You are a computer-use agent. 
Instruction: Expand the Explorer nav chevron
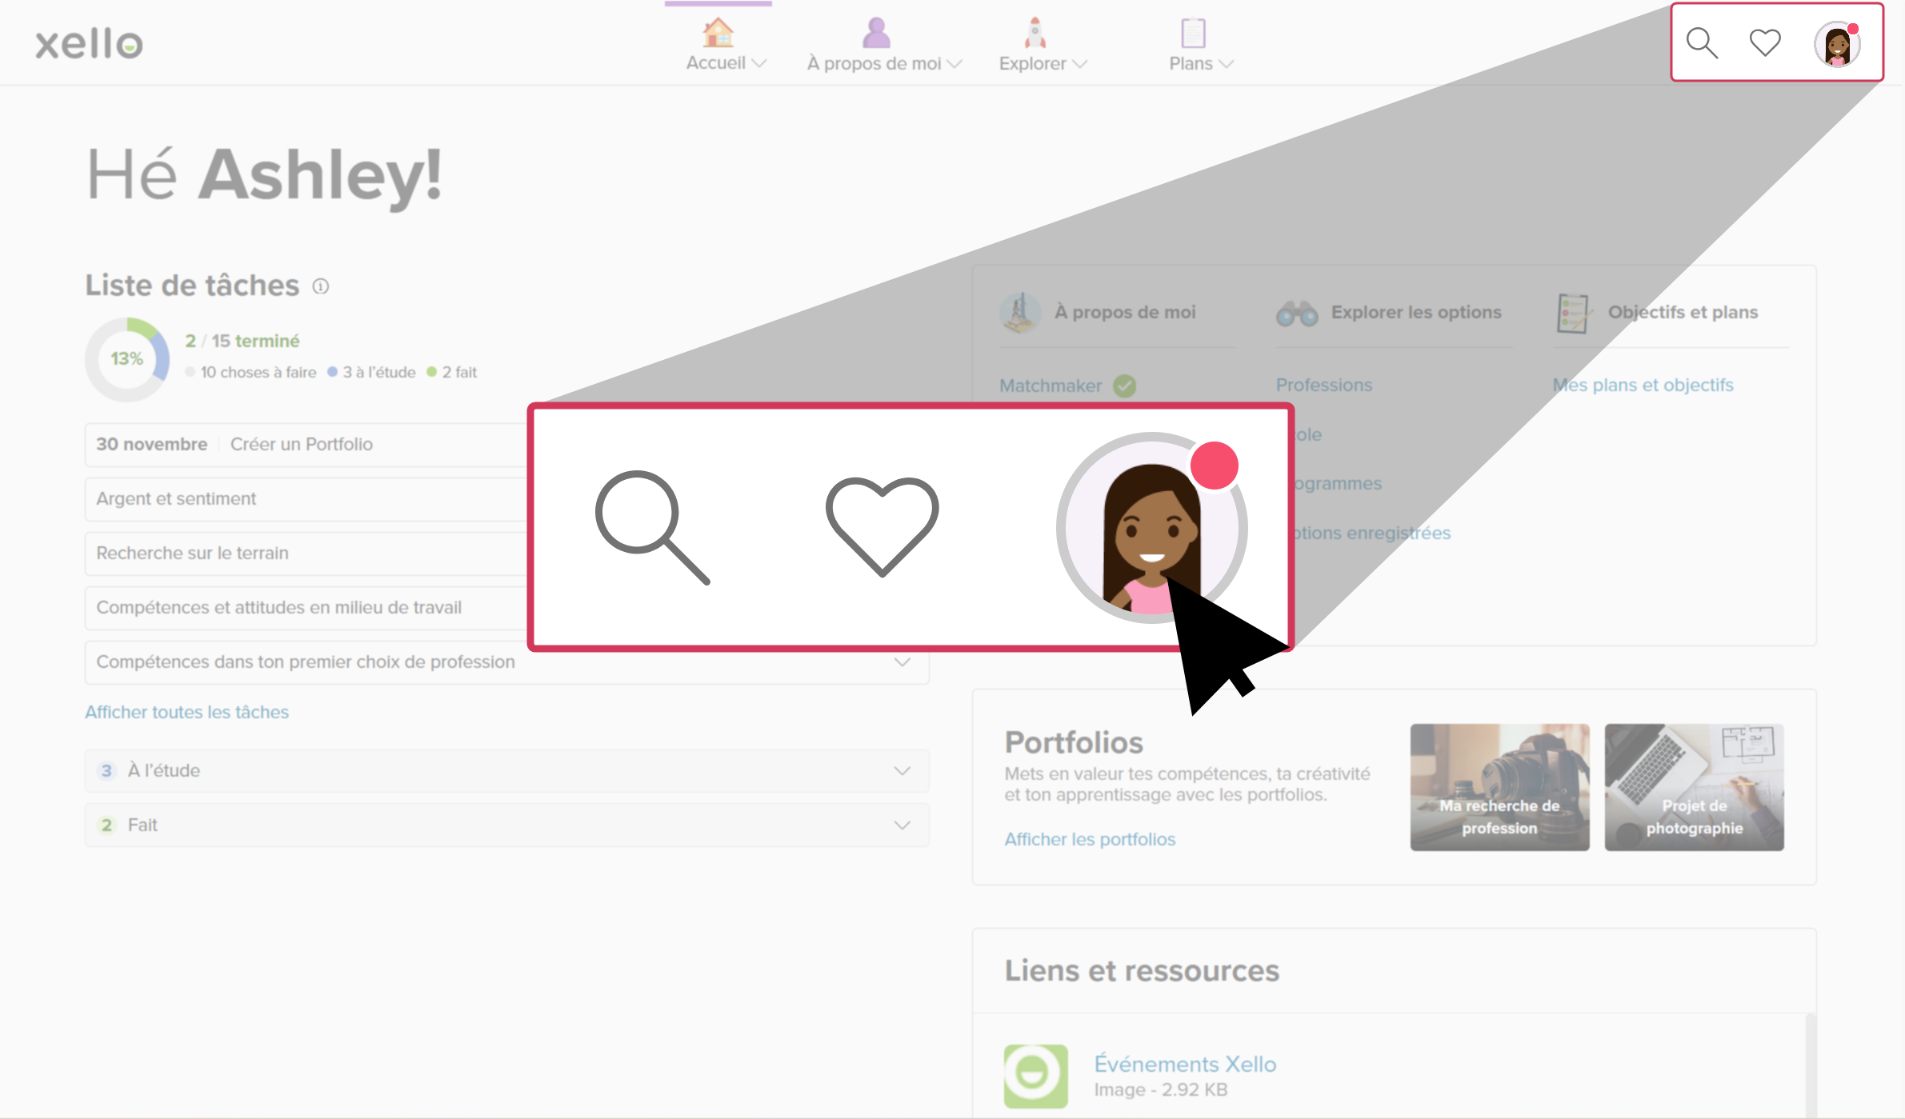click(x=1079, y=64)
